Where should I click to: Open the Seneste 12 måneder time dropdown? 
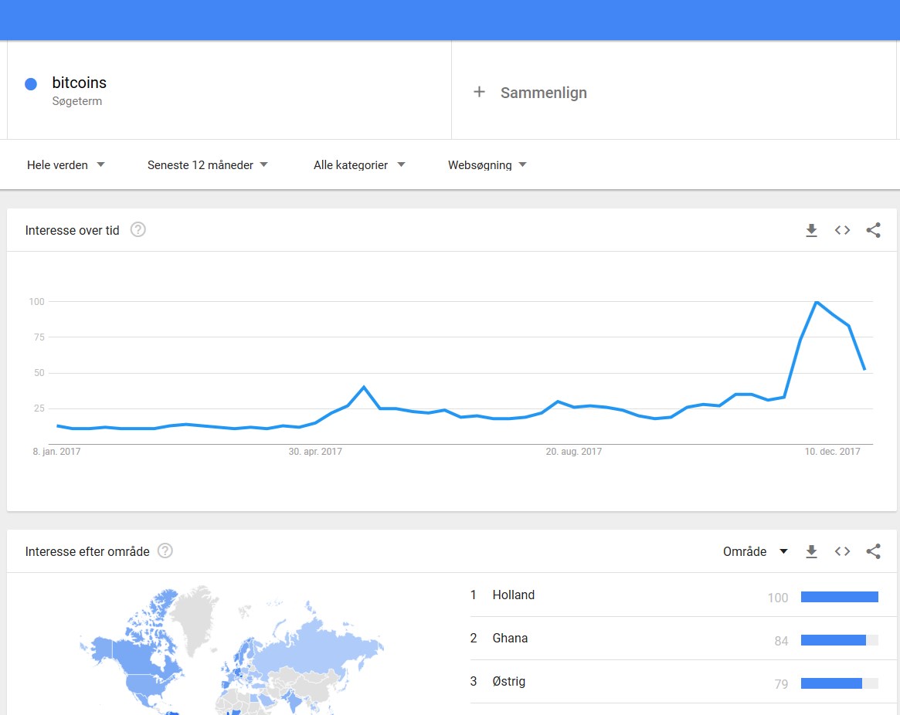[x=208, y=164]
